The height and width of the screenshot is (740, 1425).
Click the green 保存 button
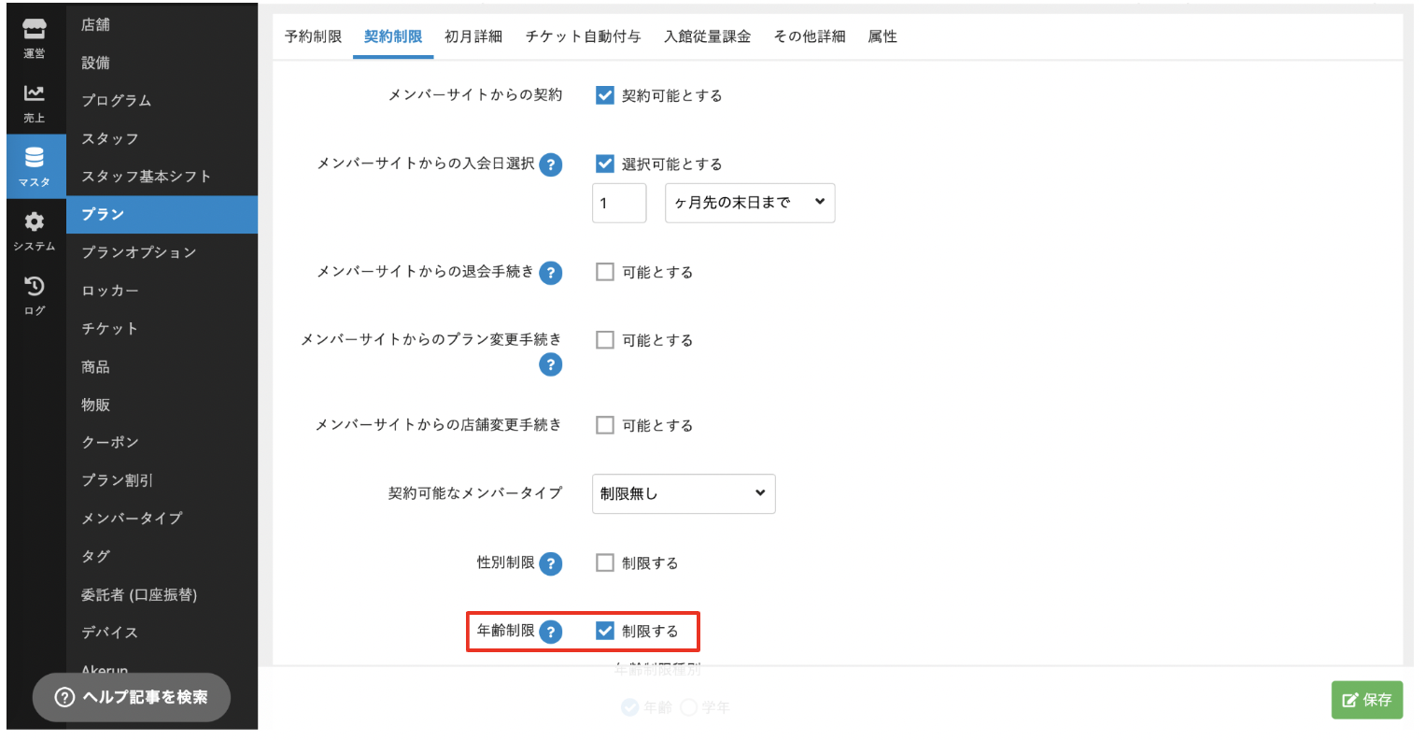[x=1366, y=699]
